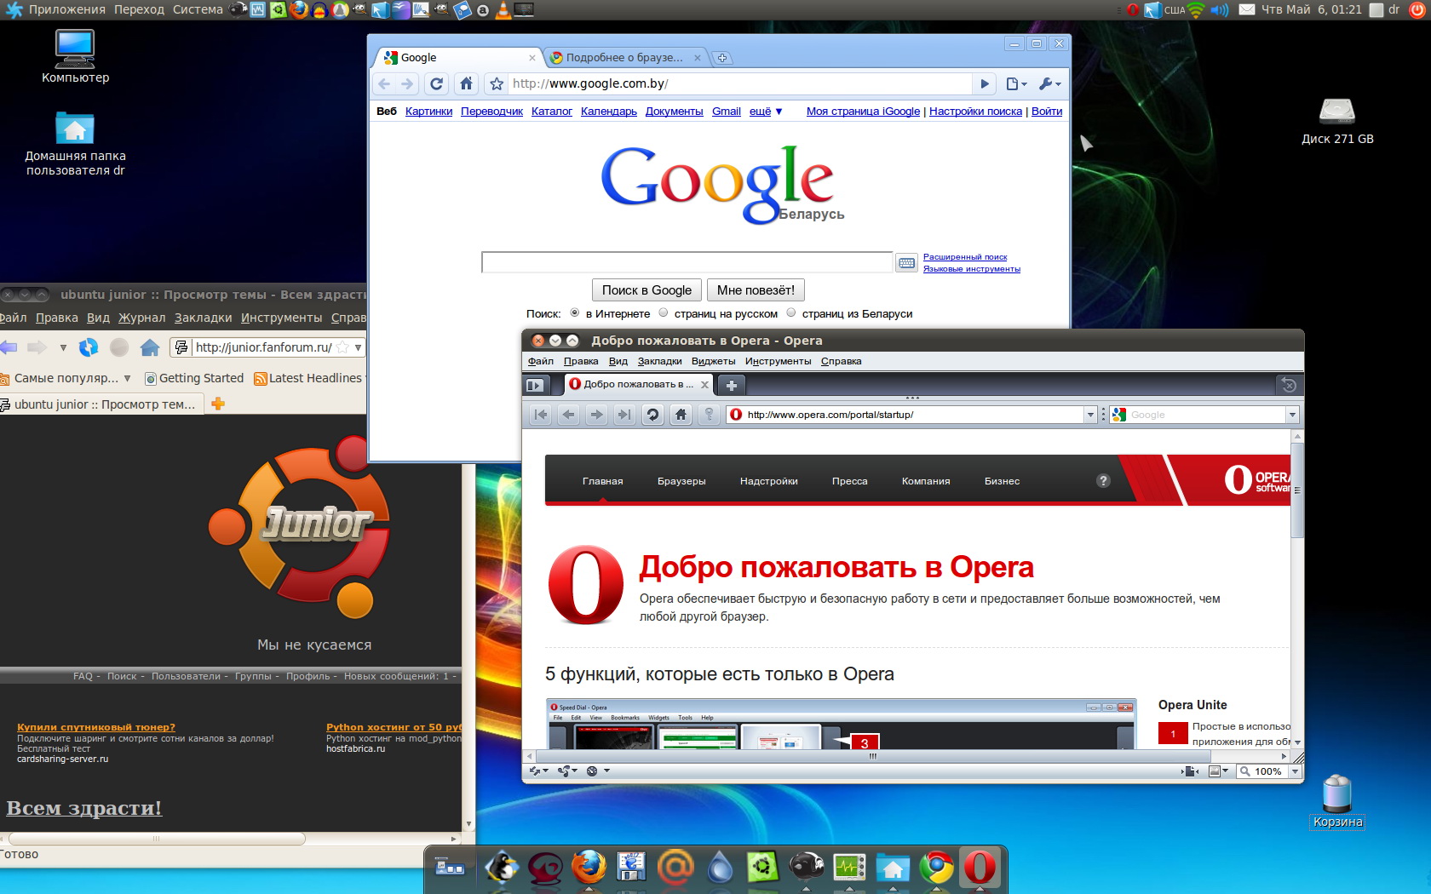Click the power button in the top panel
The width and height of the screenshot is (1431, 894).
1417,9
